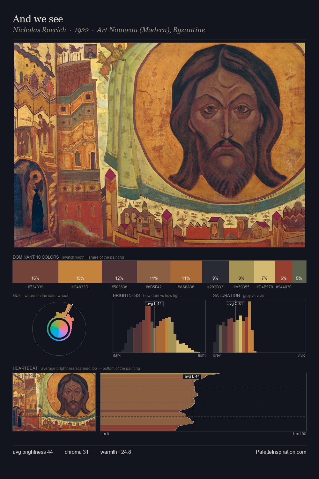Click the HUE section heading

coord(17,295)
